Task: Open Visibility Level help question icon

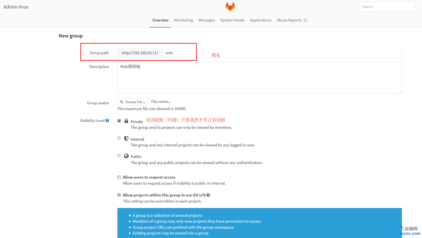Action: tap(107, 121)
